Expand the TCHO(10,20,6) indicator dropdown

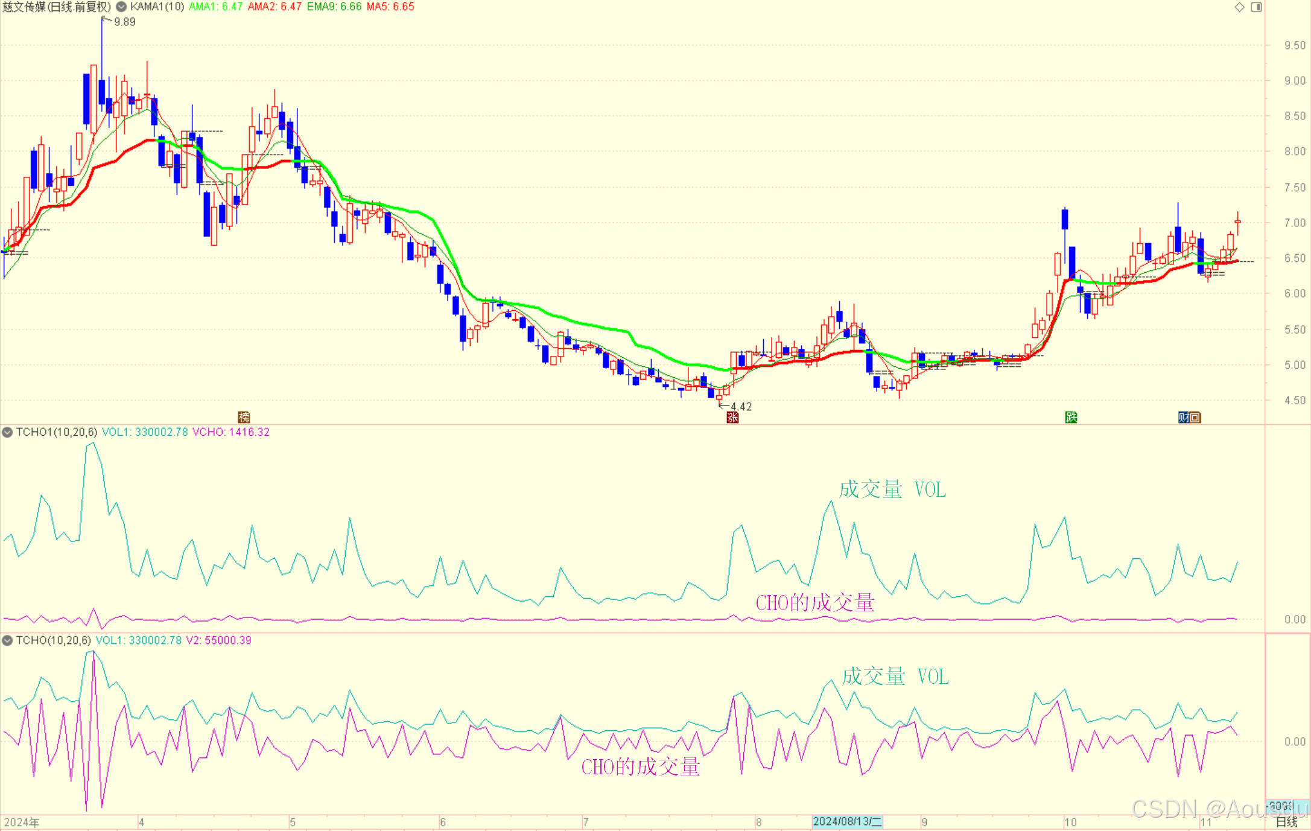tap(7, 640)
